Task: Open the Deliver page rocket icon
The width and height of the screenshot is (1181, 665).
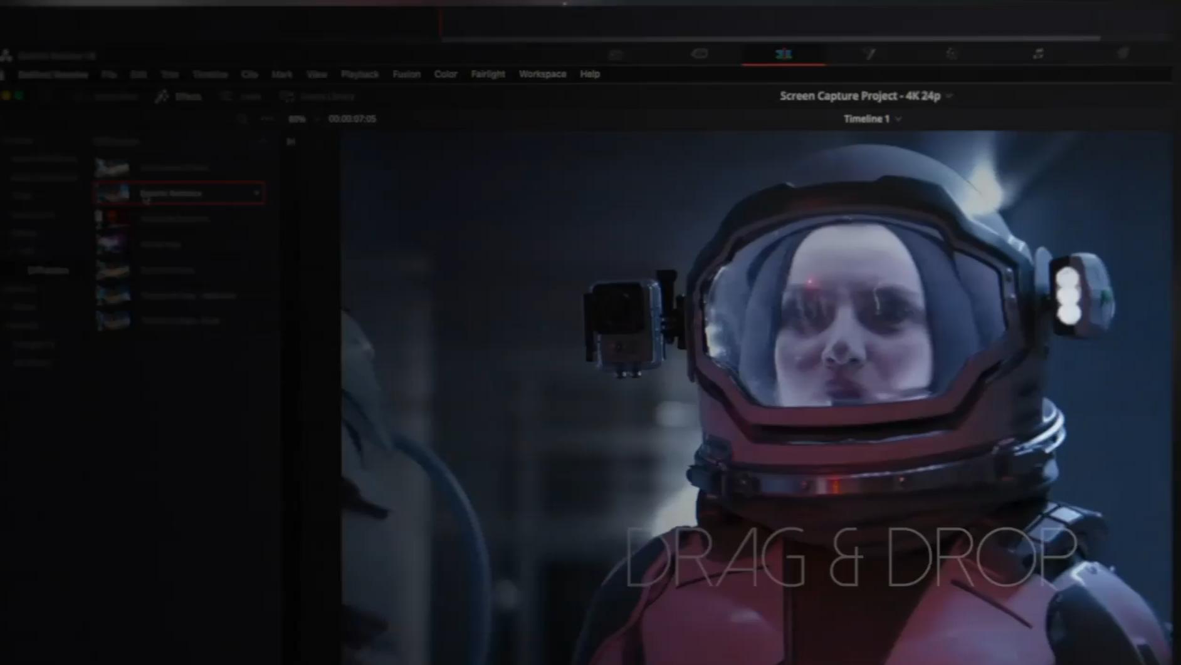Action: (1123, 54)
